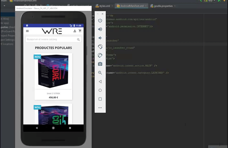Minimize the emulator toolbar panel
The image size is (228, 148).
98,14
